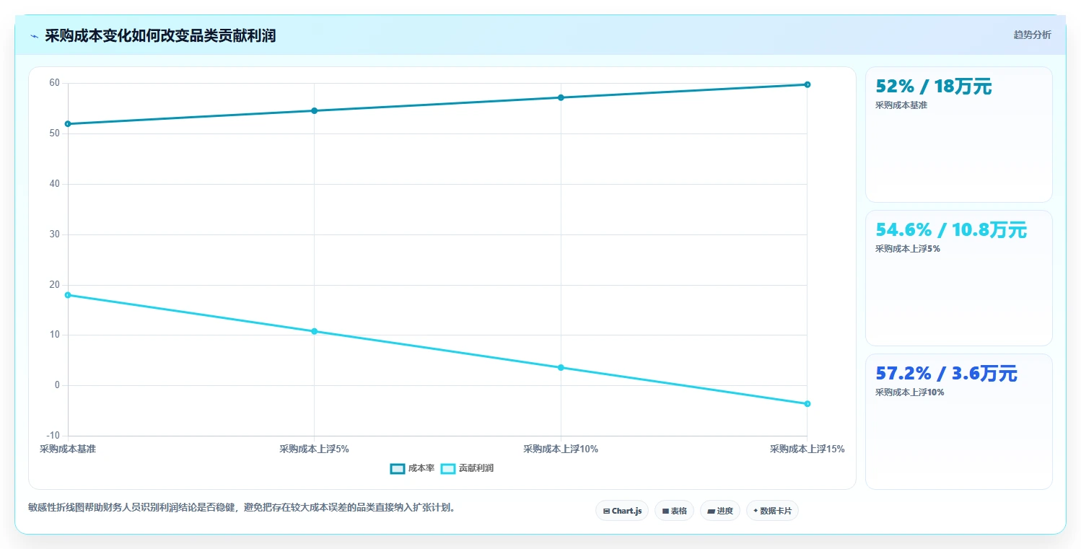Click the 表格 chip
1081x549 pixels.
tap(674, 511)
